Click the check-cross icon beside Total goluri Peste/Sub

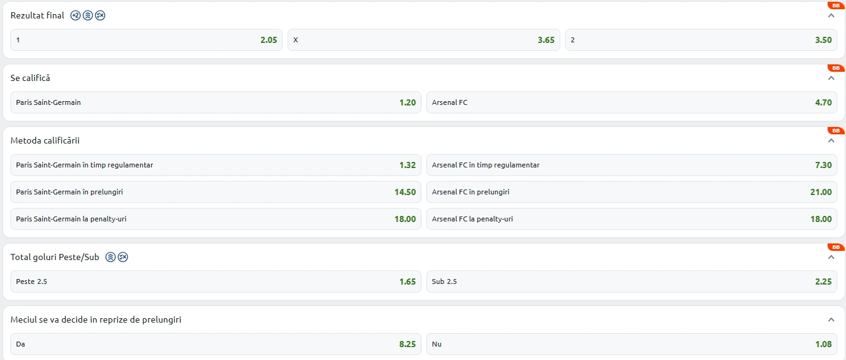click(x=123, y=257)
